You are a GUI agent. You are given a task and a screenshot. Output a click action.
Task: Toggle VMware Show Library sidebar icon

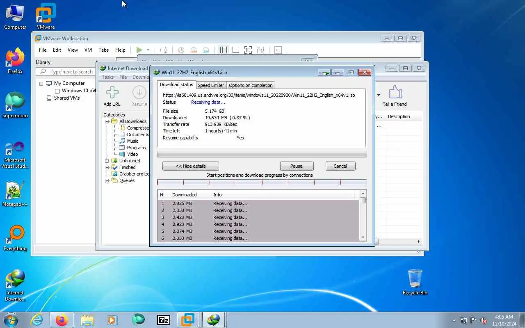224,50
